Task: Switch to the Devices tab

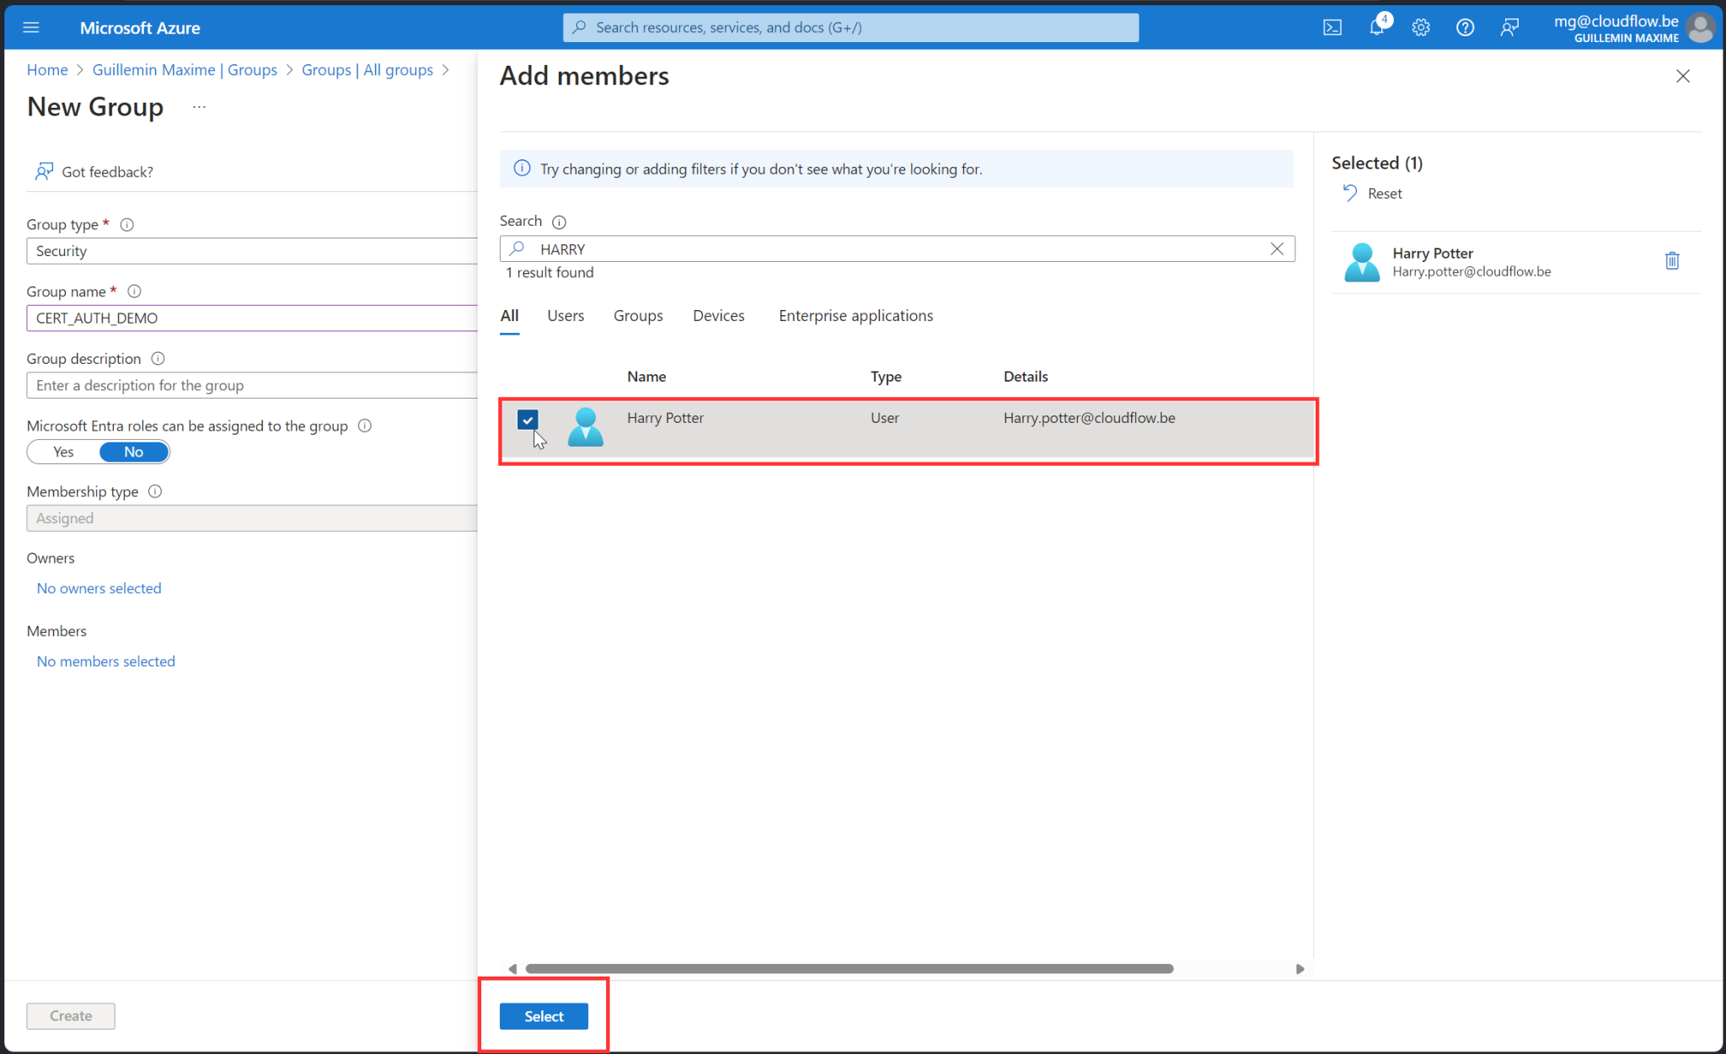Action: (x=718, y=315)
